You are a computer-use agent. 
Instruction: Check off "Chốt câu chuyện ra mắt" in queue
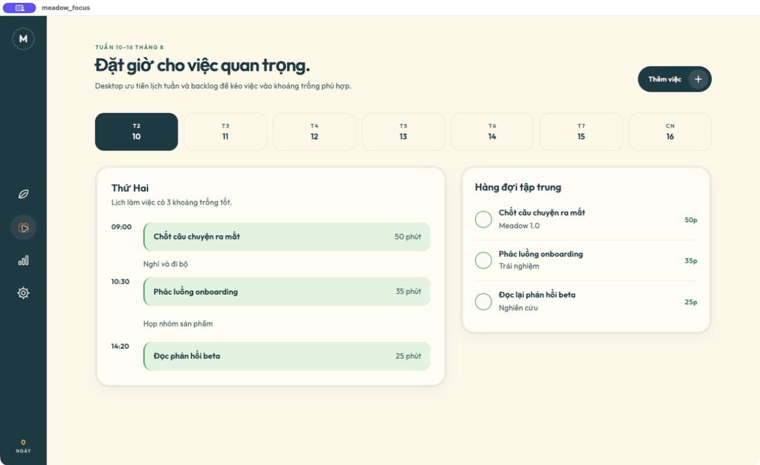(x=483, y=219)
